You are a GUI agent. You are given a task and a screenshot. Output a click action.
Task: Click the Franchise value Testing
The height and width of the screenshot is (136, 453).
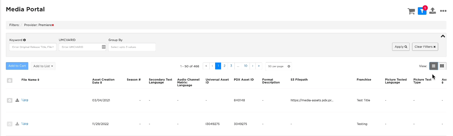(362, 124)
